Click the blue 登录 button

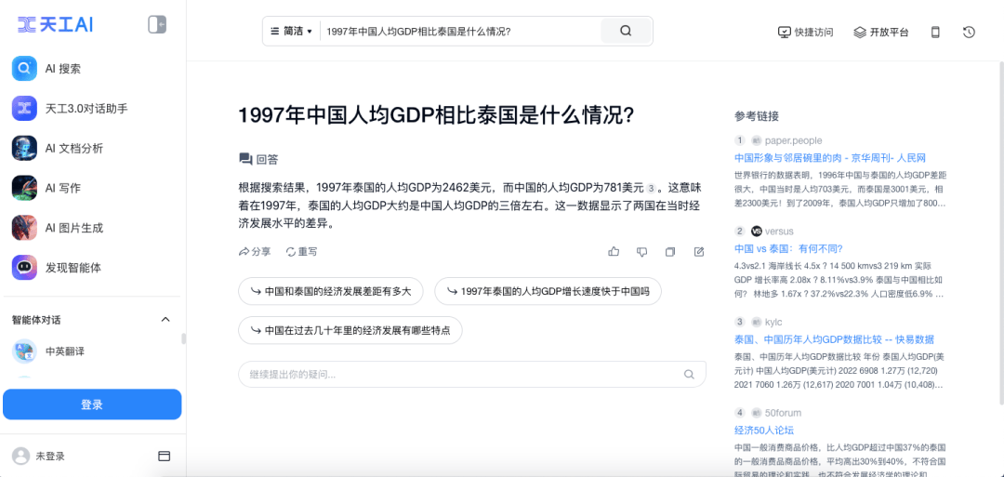click(92, 404)
